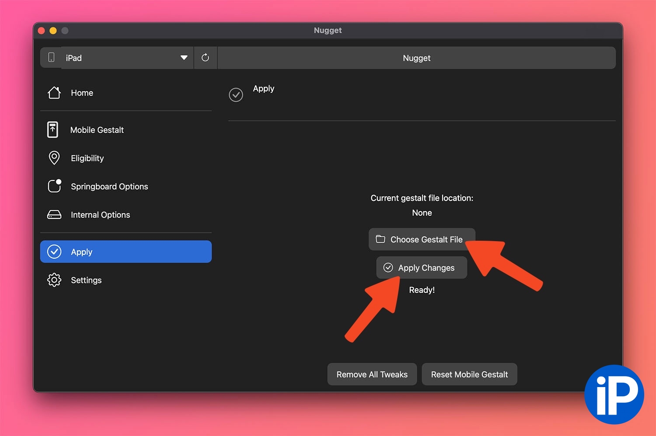Click the Internal Options drive icon
656x436 pixels.
54,215
